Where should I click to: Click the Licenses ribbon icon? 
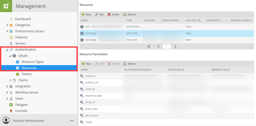pos(11,111)
